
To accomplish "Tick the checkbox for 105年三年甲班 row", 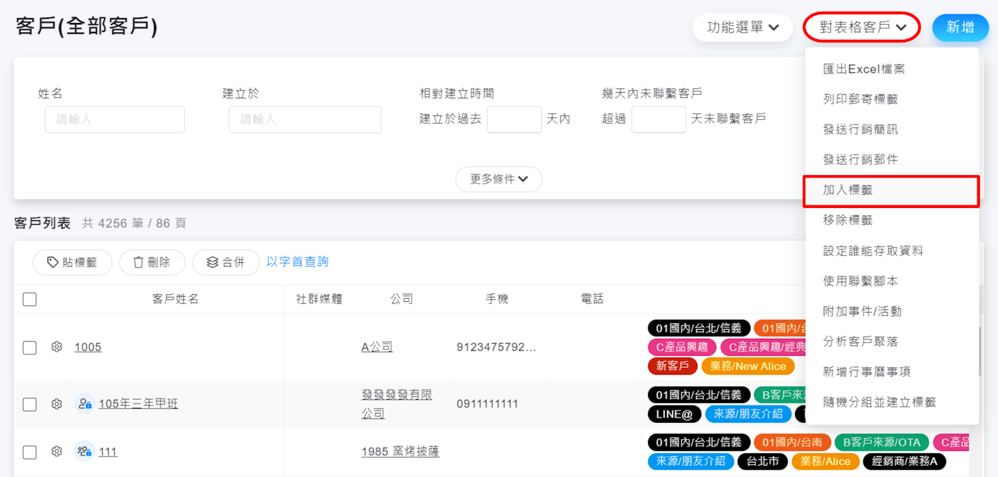I will 29,404.
